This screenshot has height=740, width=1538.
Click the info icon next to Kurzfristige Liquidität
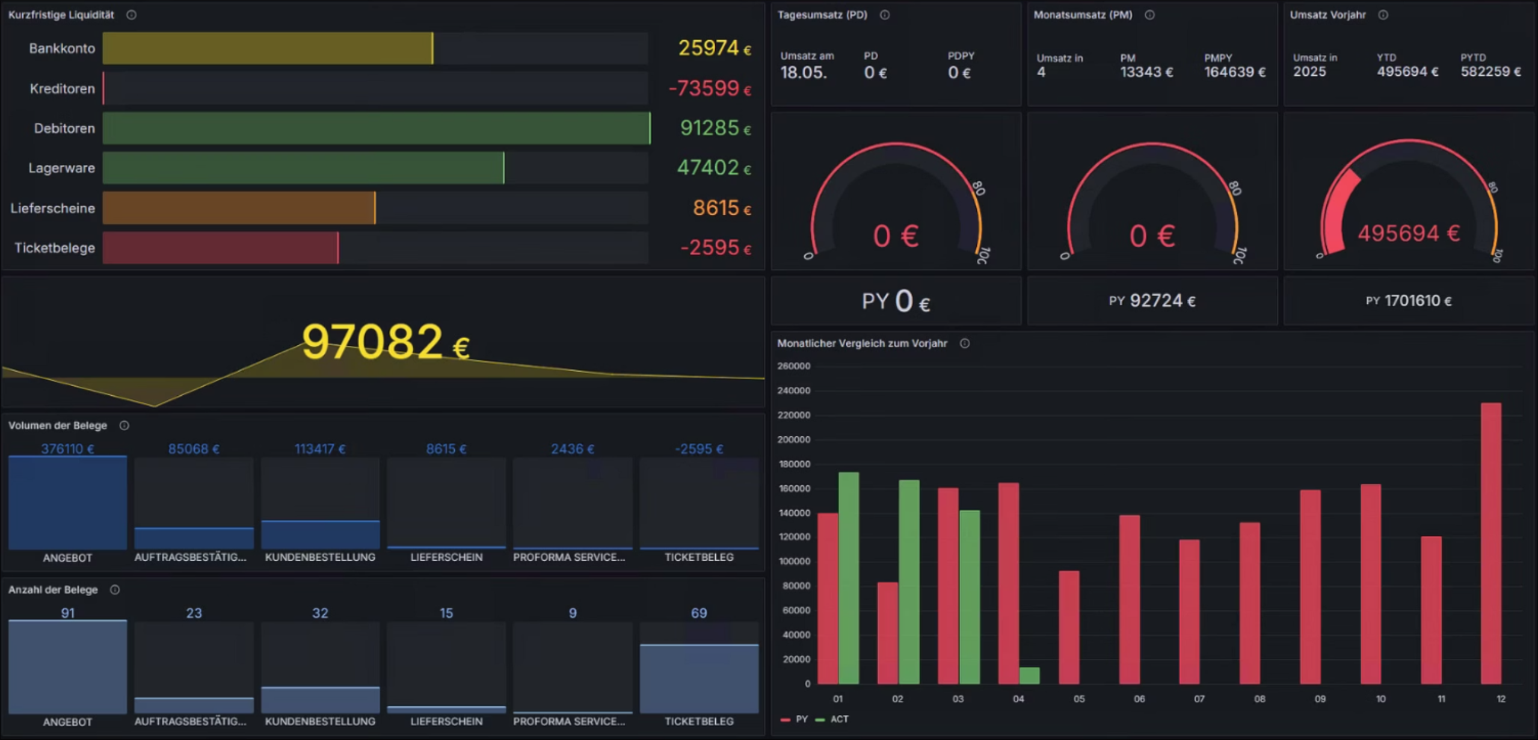coord(131,15)
